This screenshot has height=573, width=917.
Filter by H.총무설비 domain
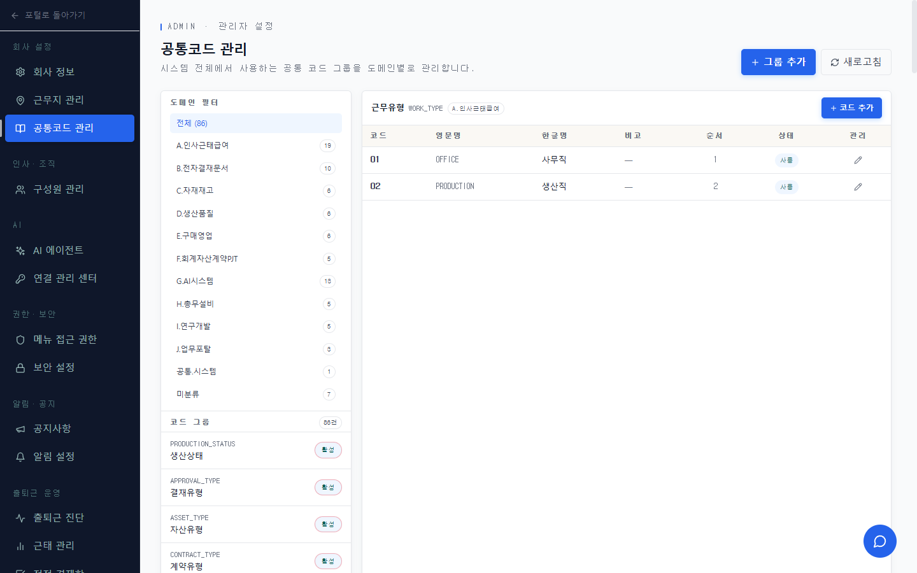click(x=256, y=304)
